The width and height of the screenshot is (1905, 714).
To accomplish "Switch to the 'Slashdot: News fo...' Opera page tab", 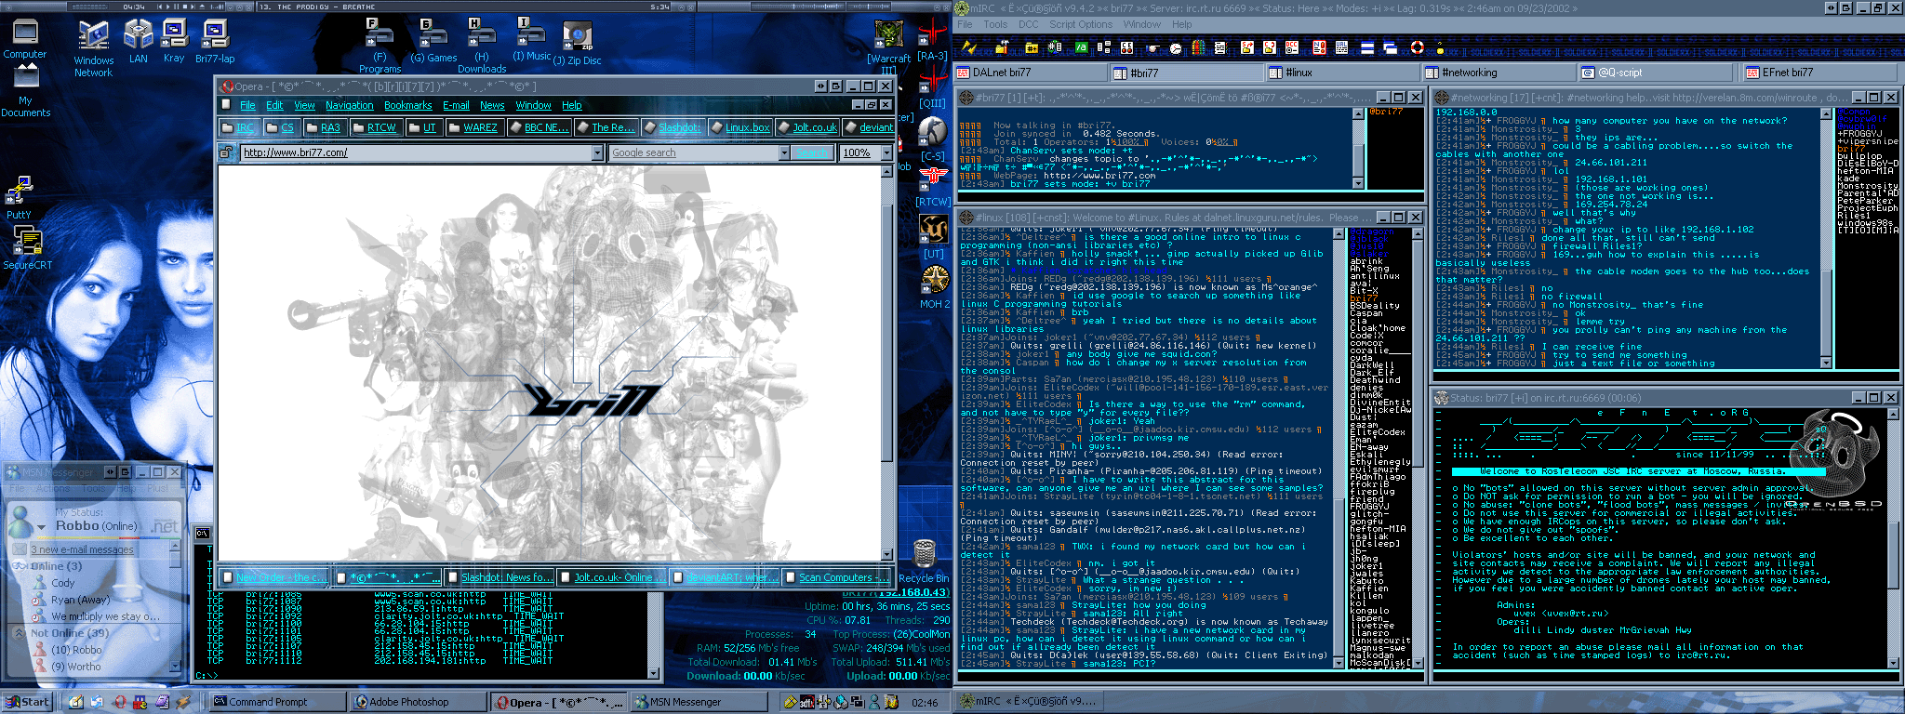I will [x=500, y=577].
